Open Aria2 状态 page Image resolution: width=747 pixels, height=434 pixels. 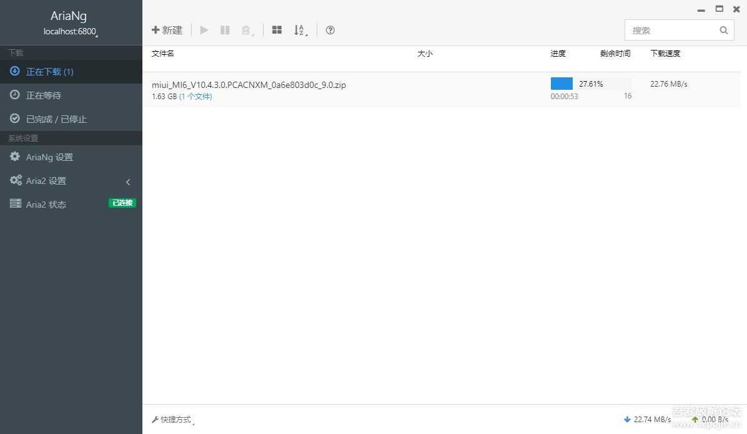click(x=46, y=205)
